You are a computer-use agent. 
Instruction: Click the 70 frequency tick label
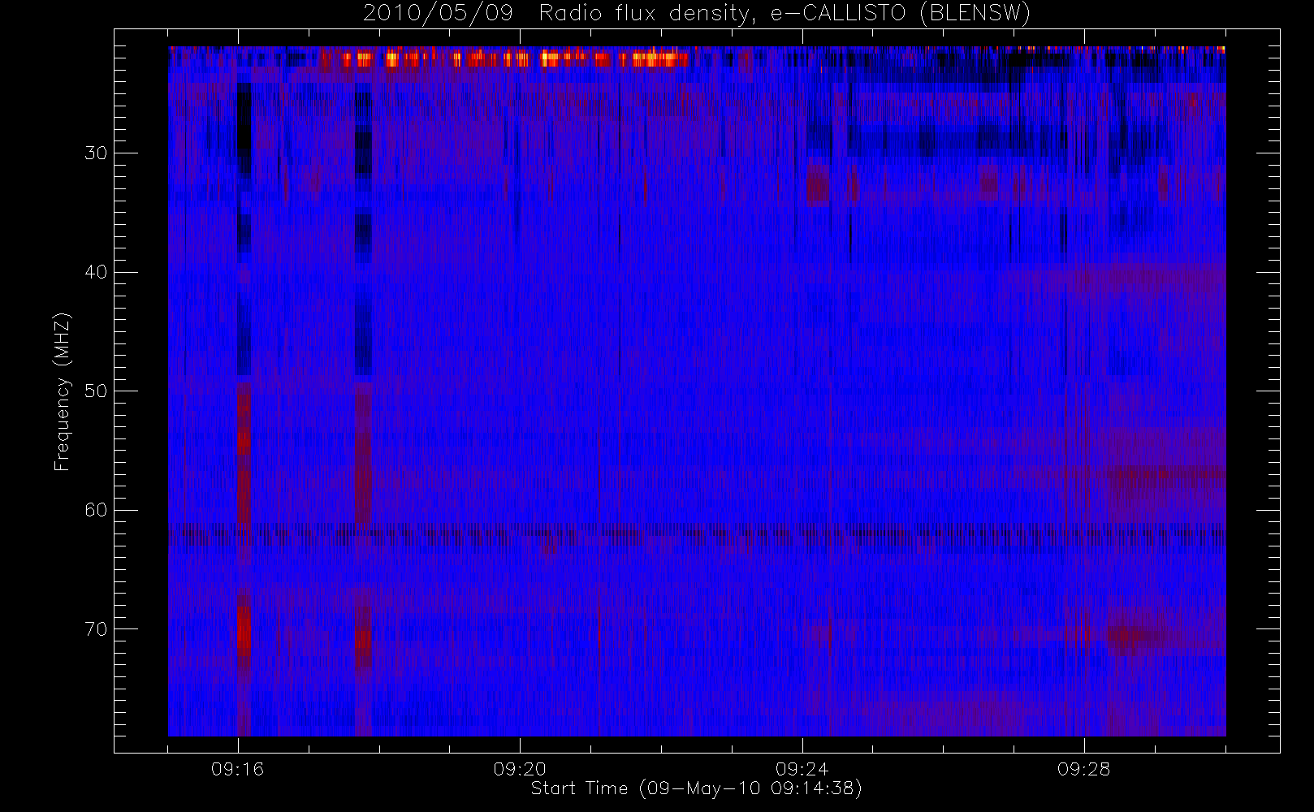click(x=96, y=629)
